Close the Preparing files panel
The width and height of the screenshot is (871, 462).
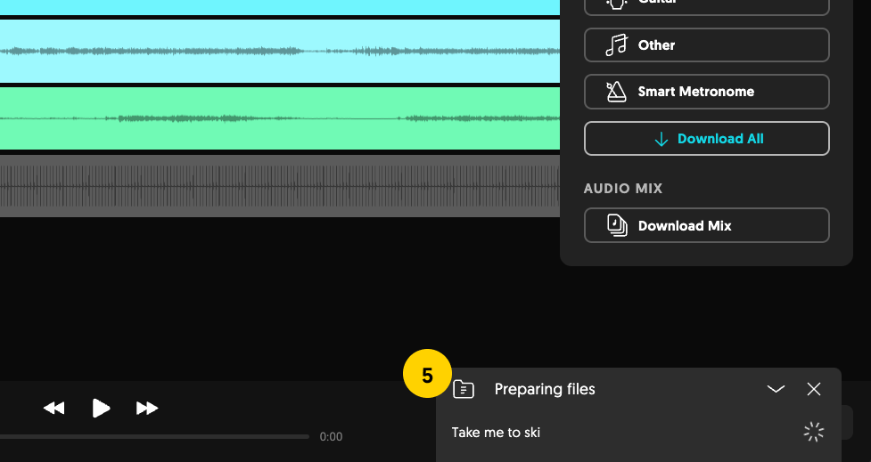point(814,389)
